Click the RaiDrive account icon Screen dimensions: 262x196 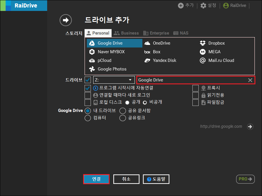click(226, 5)
